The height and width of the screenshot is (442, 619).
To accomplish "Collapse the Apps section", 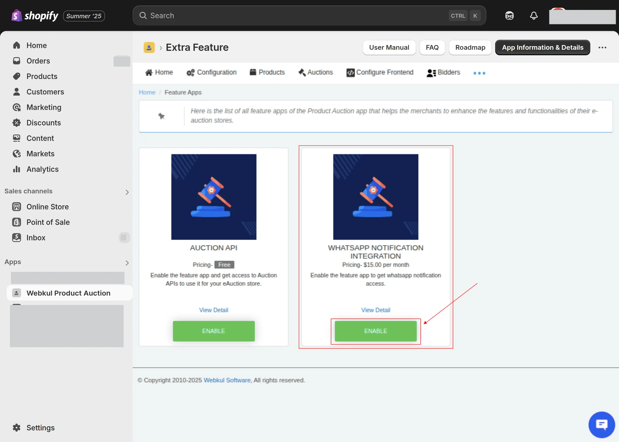I will (x=127, y=263).
